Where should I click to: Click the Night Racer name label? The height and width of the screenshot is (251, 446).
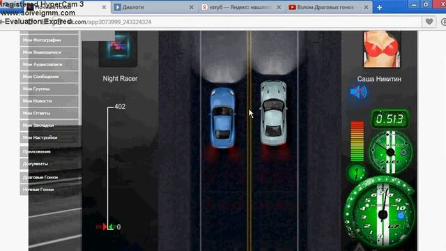pos(120,79)
